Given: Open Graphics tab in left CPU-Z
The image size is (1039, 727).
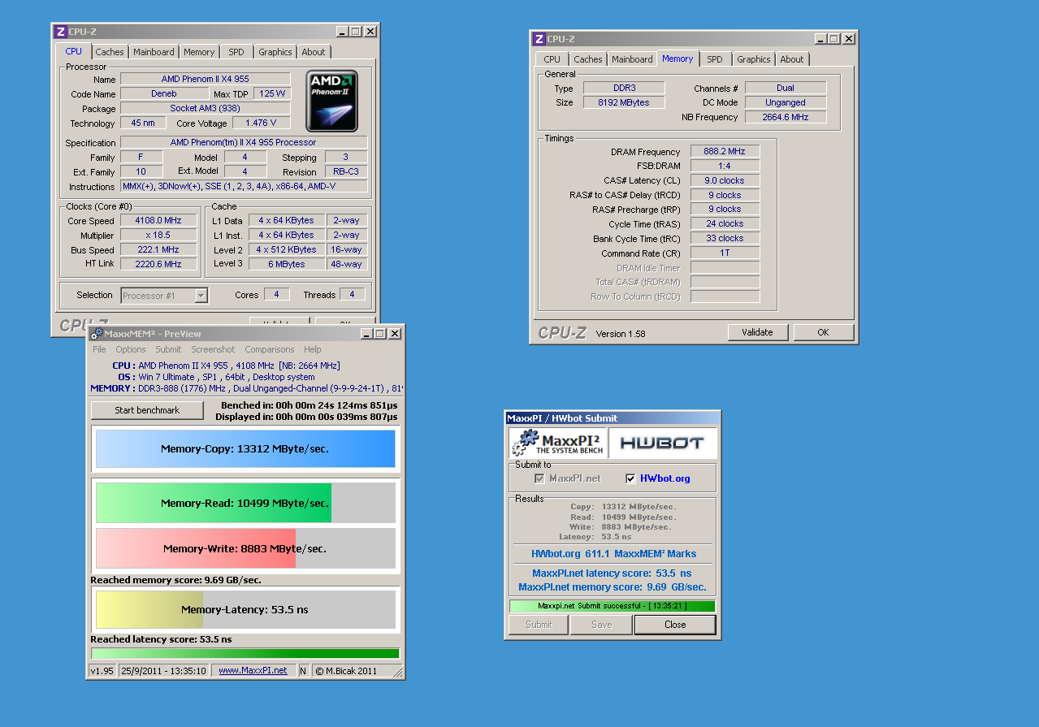Looking at the screenshot, I should coord(275,52).
